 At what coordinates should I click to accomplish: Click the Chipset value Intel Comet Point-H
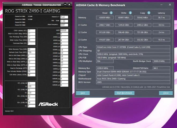pyautogui.click(x=133, y=75)
